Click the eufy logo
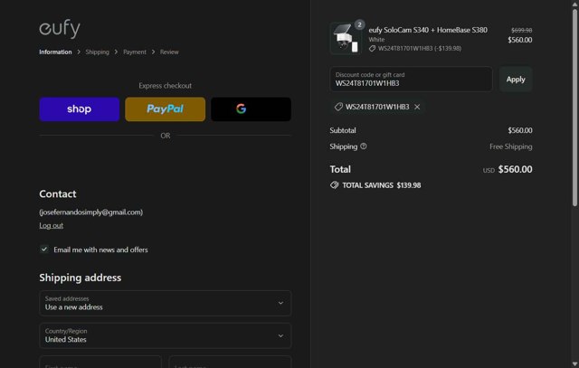 pos(60,29)
